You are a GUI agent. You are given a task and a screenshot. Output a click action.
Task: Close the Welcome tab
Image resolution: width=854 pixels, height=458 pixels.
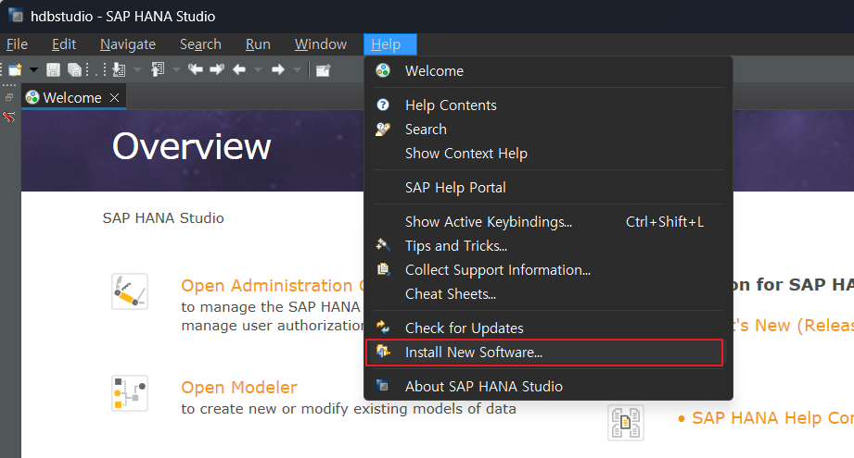(x=114, y=97)
